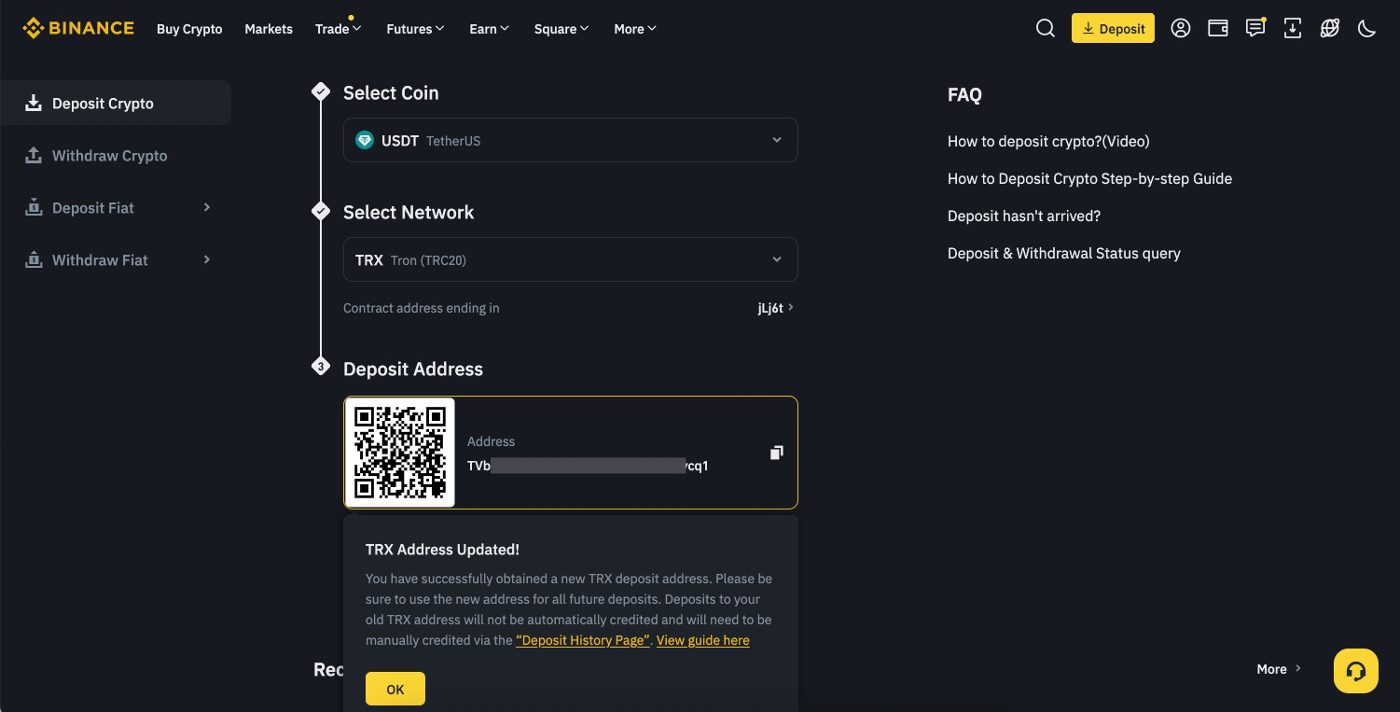The height and width of the screenshot is (712, 1400).
Task: Open the wallet icon in header
Action: point(1218,28)
